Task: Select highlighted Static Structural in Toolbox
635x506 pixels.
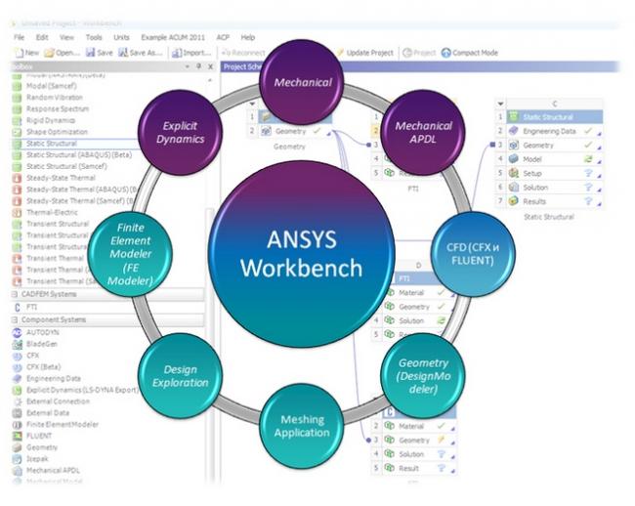Action: 52,144
